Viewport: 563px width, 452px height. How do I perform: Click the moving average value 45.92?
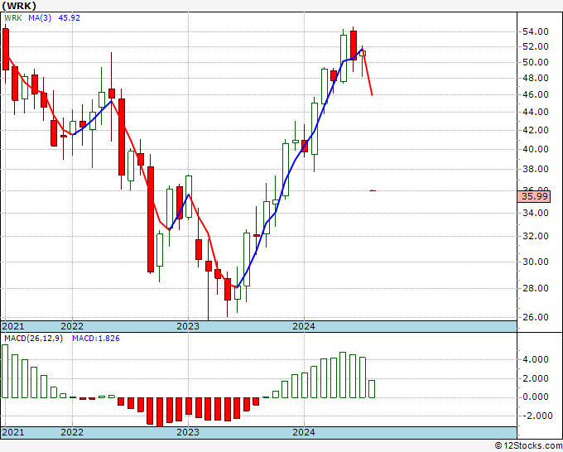[x=69, y=18]
